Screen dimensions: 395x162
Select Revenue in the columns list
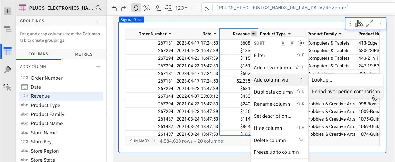pyautogui.click(x=61, y=96)
